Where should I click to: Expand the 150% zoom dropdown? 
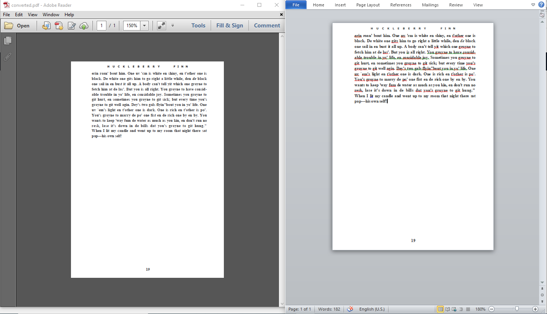pyautogui.click(x=144, y=26)
